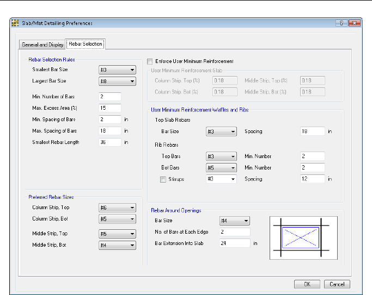Close the Slab/Mat Detailing Preferences dialog
This screenshot has height=295, width=372.
tap(353, 23)
